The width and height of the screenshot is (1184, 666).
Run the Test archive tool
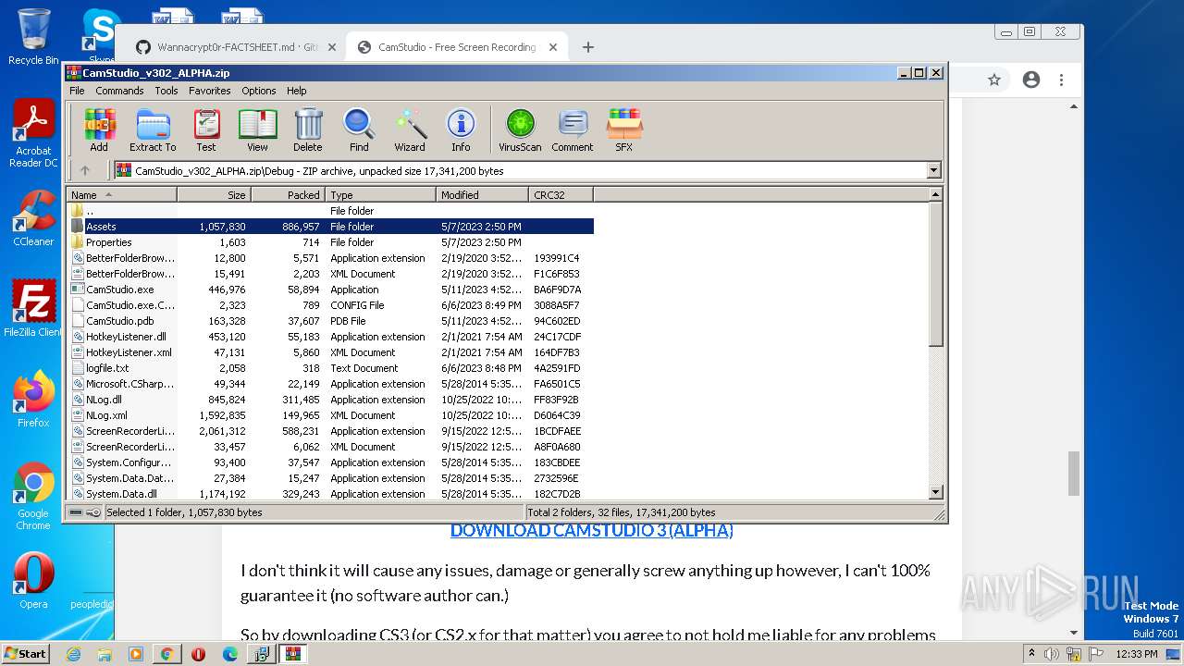point(205,129)
